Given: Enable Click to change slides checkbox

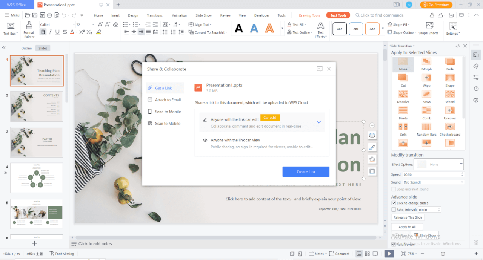Looking at the screenshot, I should [x=394, y=203].
